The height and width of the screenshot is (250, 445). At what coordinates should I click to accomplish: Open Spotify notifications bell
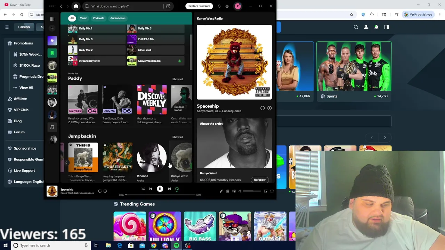coord(219,6)
